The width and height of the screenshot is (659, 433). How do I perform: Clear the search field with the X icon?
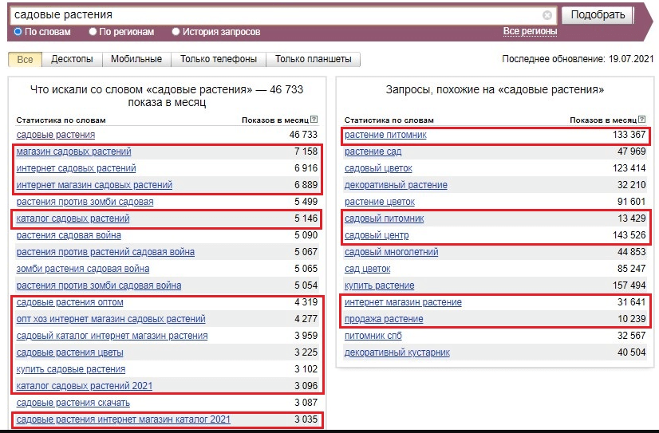[547, 15]
